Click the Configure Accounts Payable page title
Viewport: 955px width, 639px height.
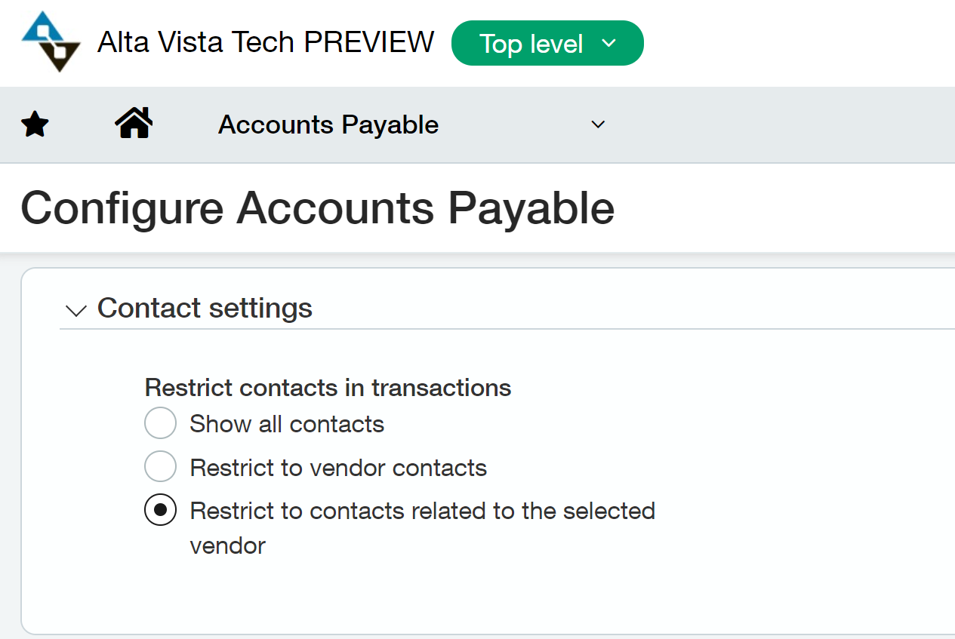pyautogui.click(x=317, y=208)
